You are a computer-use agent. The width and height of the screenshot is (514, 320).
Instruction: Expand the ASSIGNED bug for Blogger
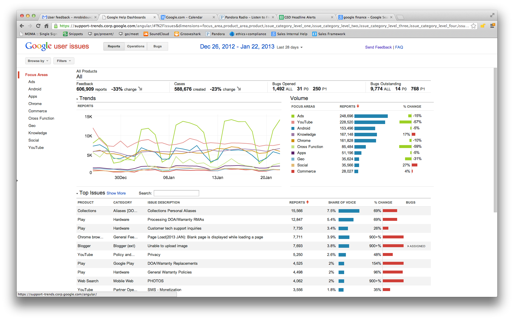tap(416, 246)
